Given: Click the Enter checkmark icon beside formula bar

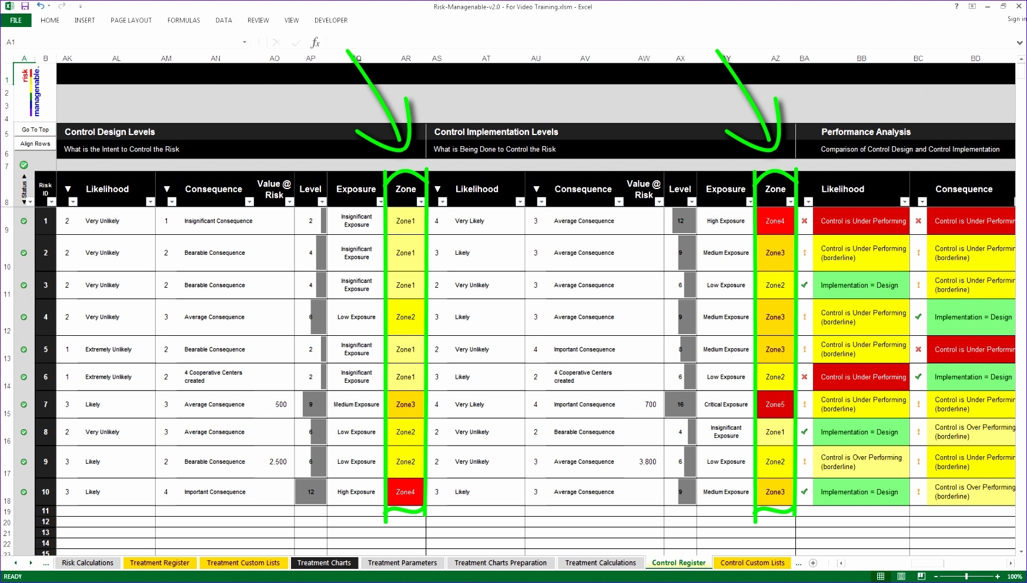Looking at the screenshot, I should coord(295,42).
